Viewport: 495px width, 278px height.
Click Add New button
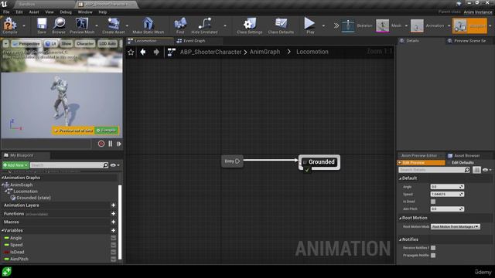click(15, 165)
